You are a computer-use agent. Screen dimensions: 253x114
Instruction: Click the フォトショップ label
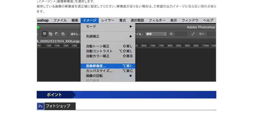(x=58, y=106)
